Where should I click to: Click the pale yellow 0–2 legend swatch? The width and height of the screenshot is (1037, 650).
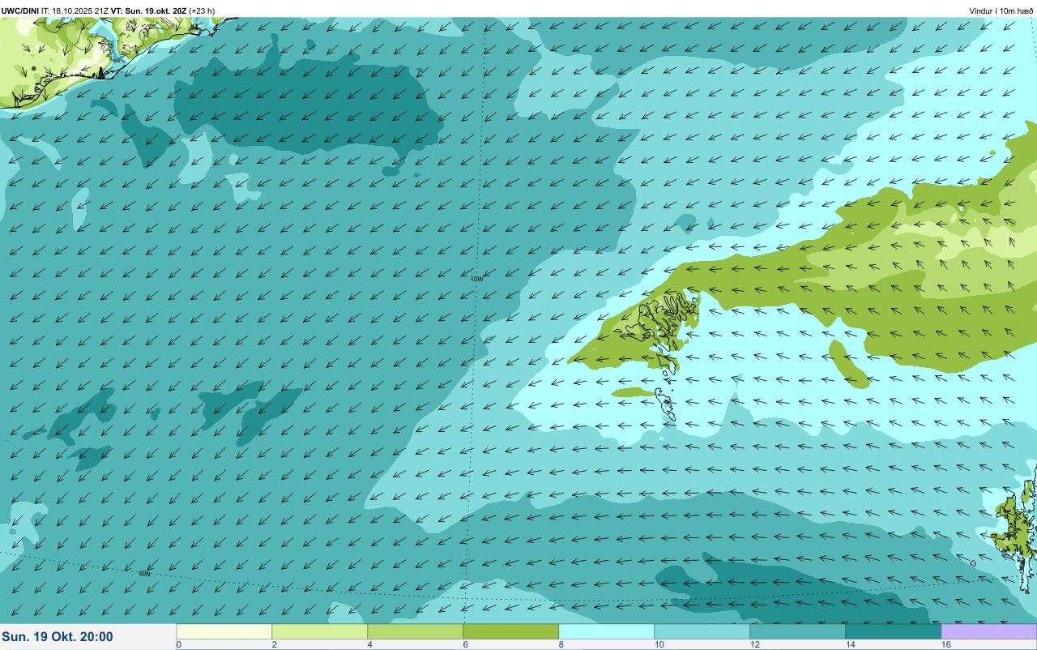224,631
